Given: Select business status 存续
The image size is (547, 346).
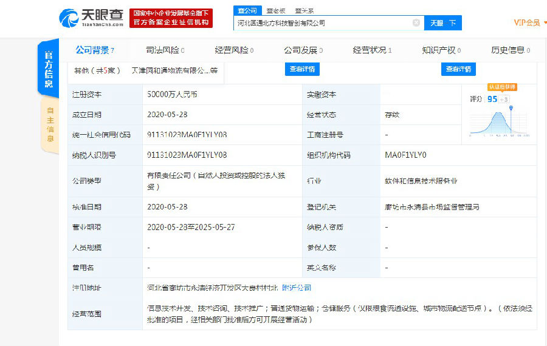Looking at the screenshot, I should pyautogui.click(x=392, y=115).
